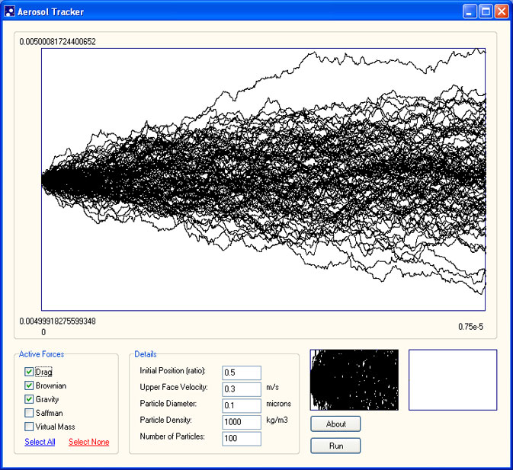Run the particle simulation
The image size is (513, 470).
click(x=335, y=446)
